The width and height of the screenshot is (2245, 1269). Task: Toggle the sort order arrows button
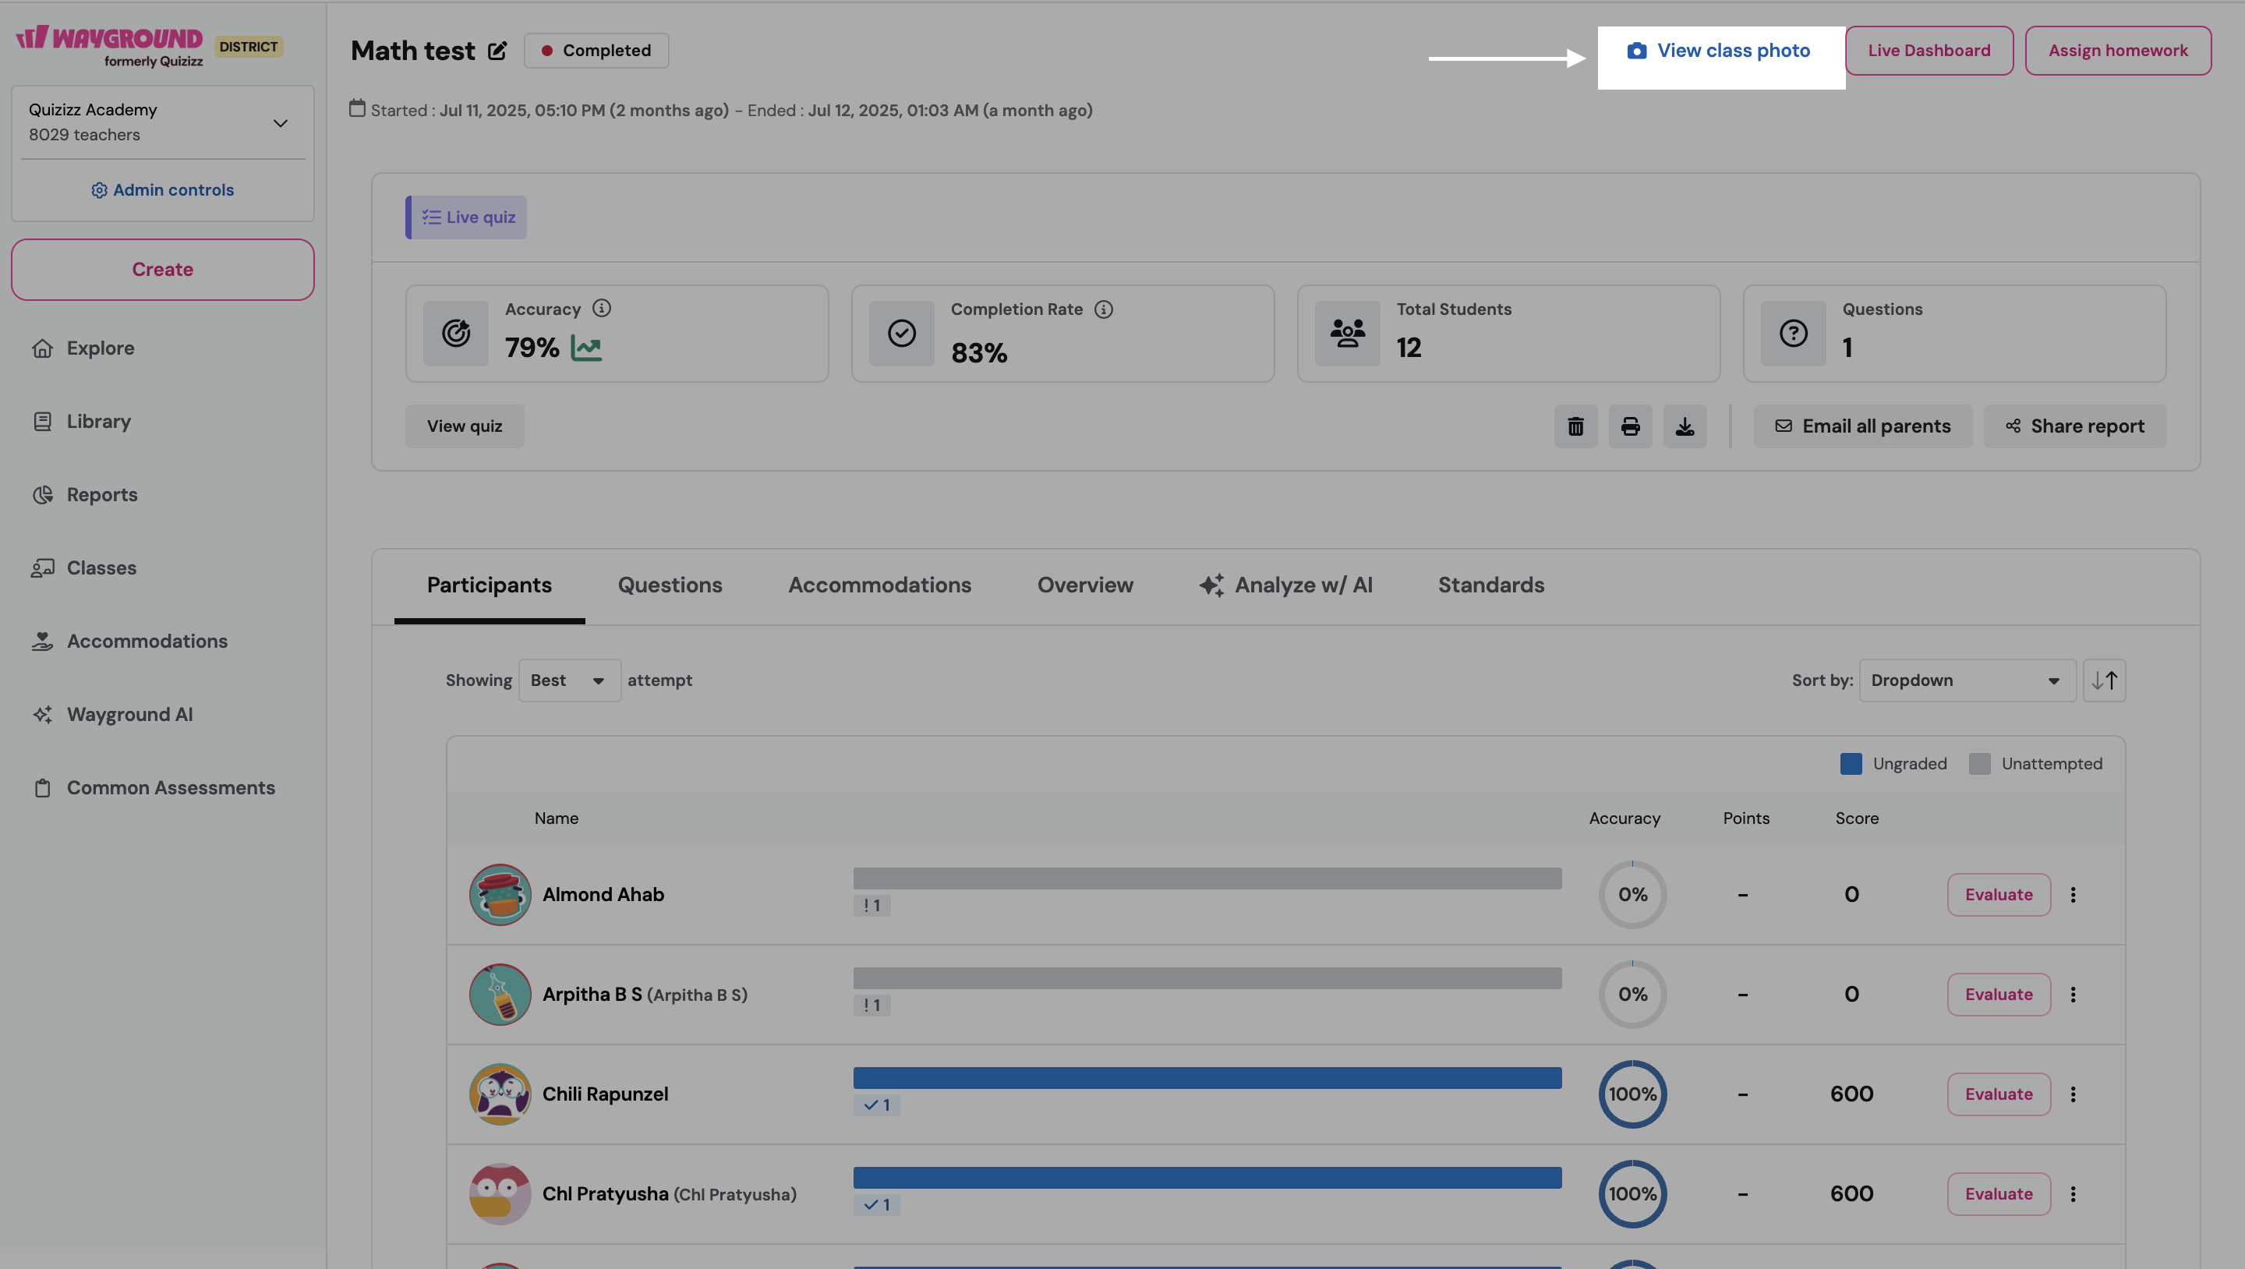coord(2104,680)
